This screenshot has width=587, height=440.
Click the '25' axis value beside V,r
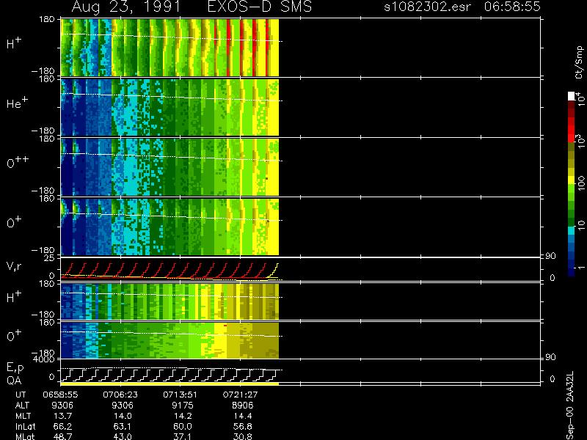[50, 258]
